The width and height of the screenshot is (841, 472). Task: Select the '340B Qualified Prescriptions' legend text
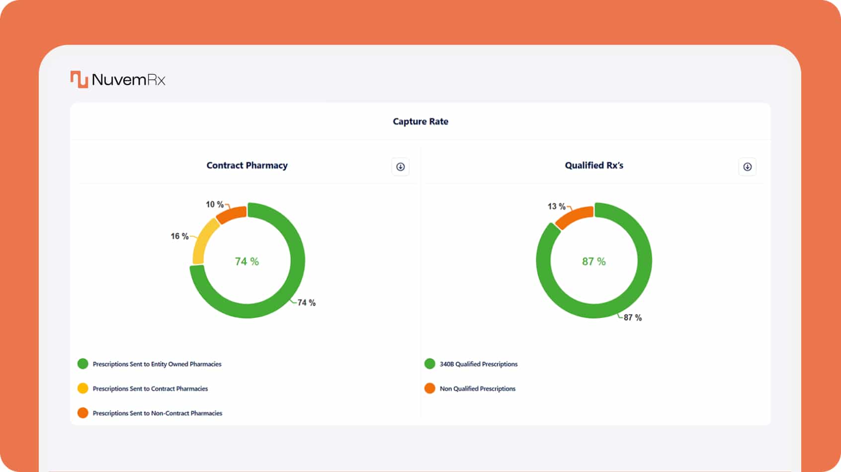[x=479, y=364]
